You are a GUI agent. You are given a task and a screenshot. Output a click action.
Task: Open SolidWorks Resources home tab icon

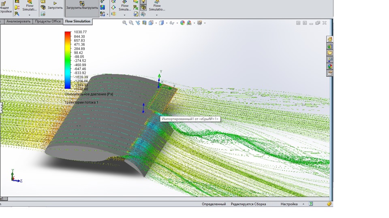[330, 39]
